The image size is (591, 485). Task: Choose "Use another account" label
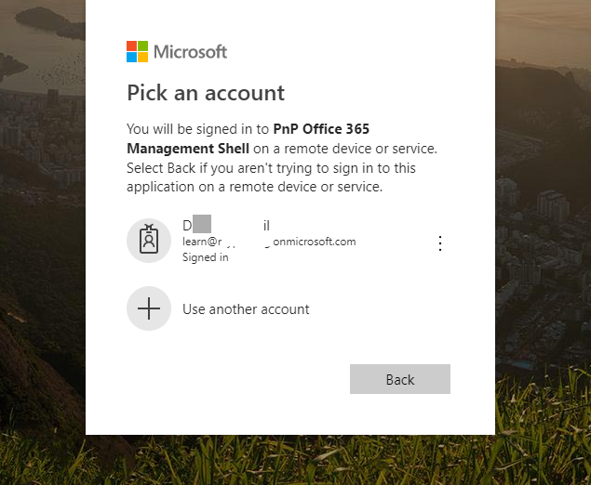tap(246, 309)
